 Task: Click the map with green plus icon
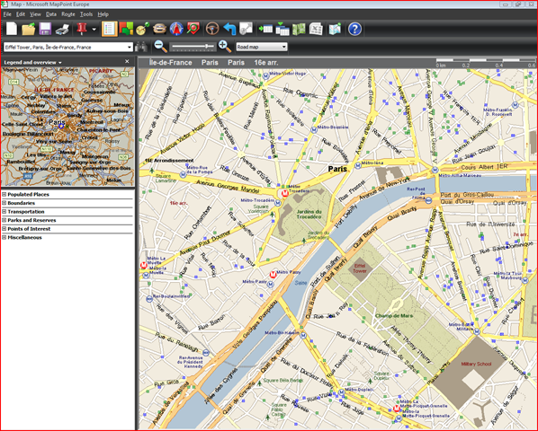(335, 29)
